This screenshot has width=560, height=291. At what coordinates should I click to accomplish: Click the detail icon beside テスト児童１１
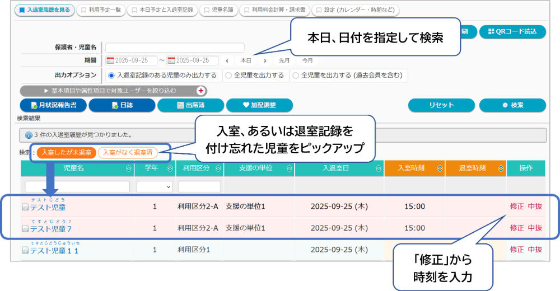[x=25, y=250]
